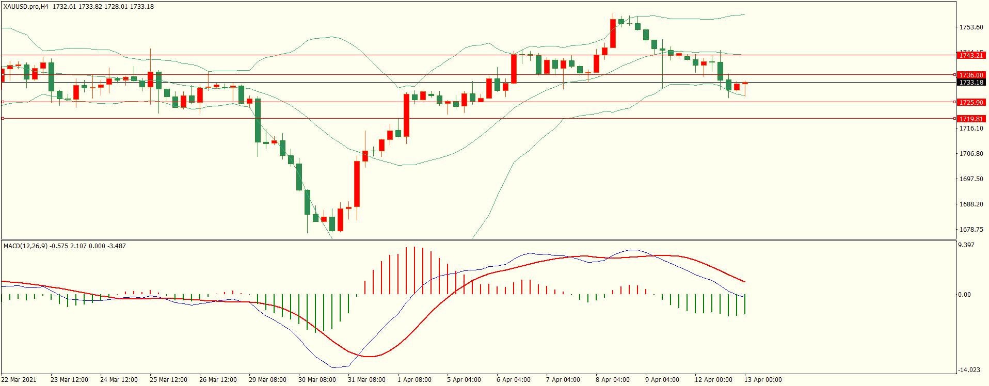Viewport: 989px width, 386px height.
Task: Select the last green MACD histogram bar
Action: (745, 304)
